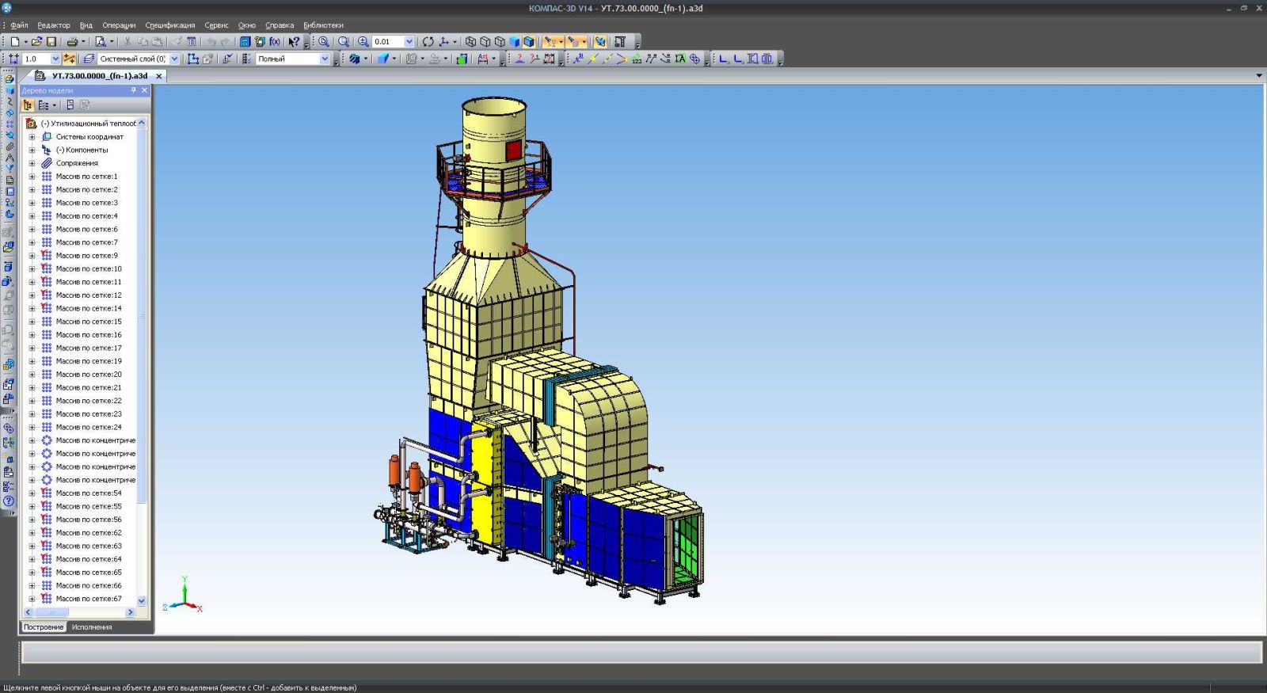Switch to wireframe display mode
1267x693 pixels.
coord(471,42)
